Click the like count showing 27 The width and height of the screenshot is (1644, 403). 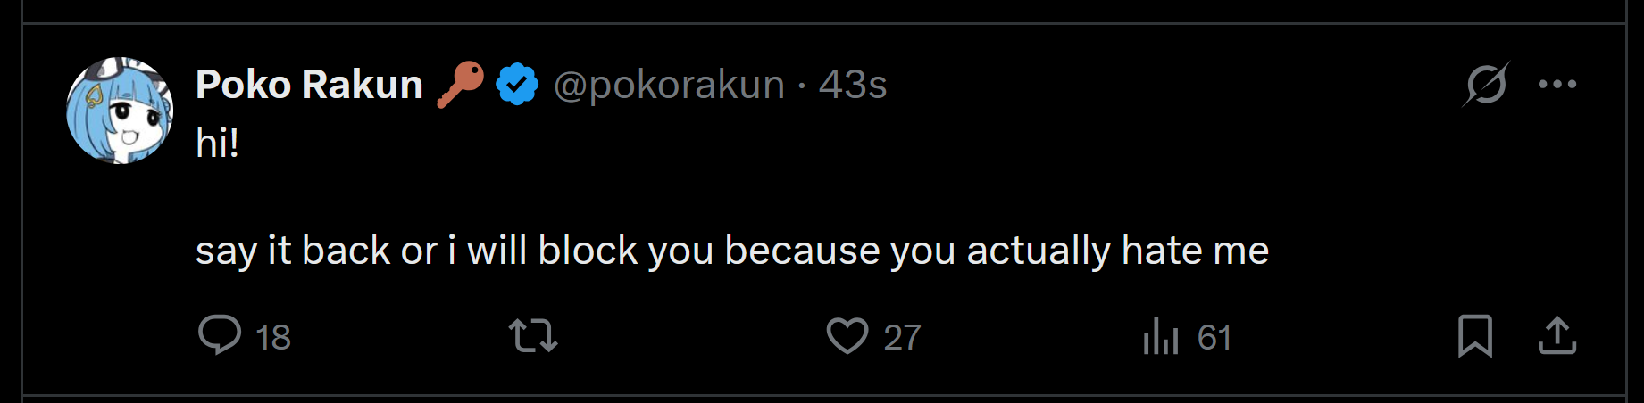(902, 338)
